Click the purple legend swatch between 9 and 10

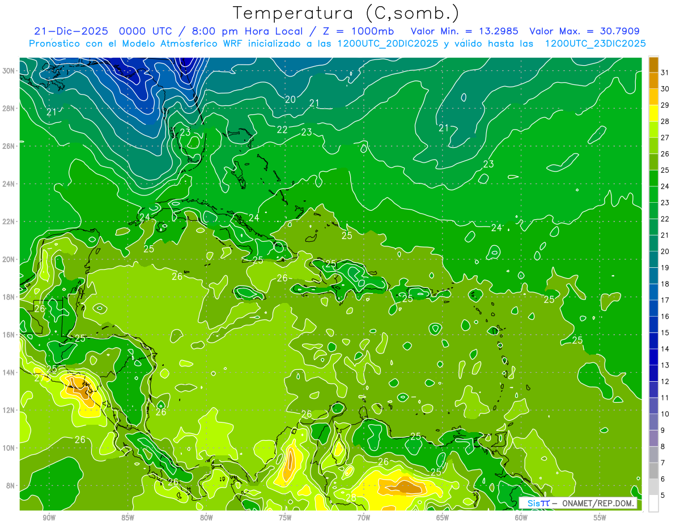tap(653, 422)
